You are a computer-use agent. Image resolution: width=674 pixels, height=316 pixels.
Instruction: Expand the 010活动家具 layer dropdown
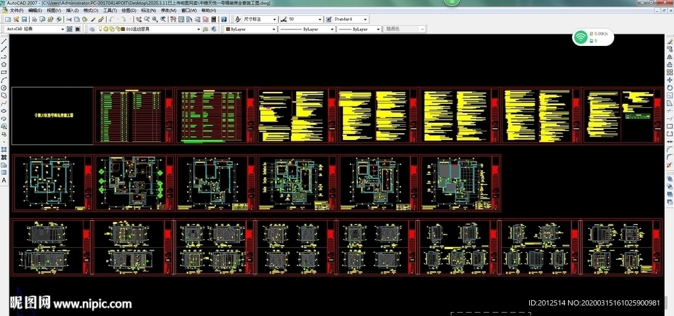(199, 30)
